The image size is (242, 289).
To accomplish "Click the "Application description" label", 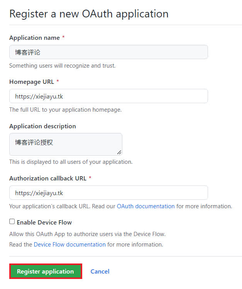I will (x=42, y=126).
